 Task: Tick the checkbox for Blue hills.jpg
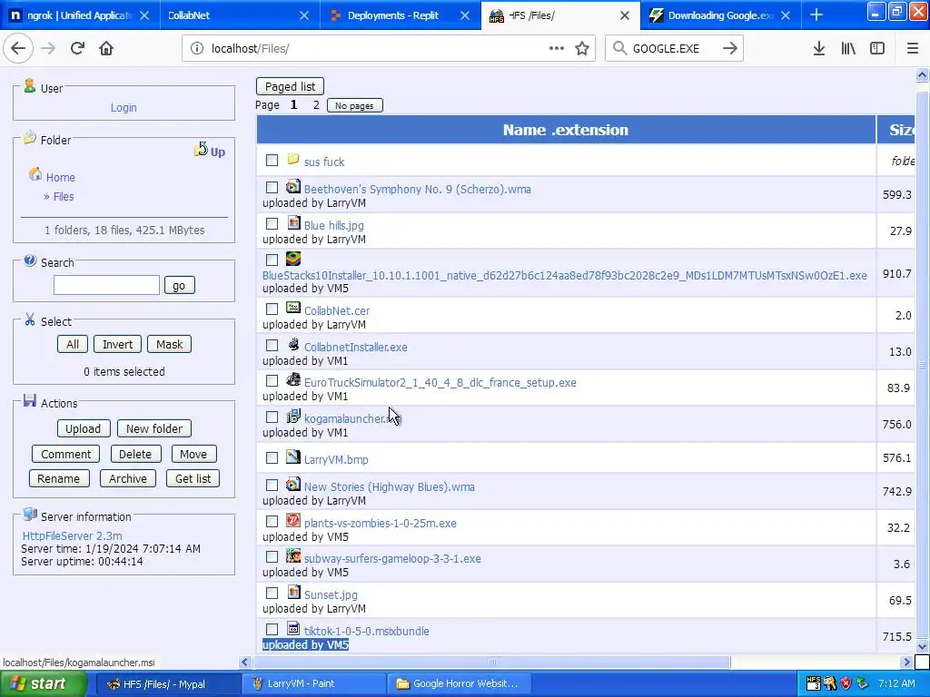coord(272,223)
